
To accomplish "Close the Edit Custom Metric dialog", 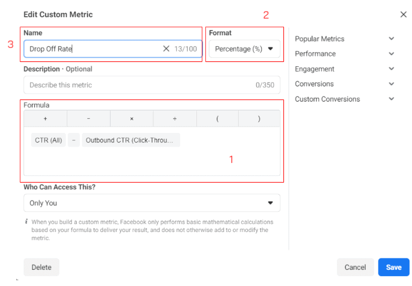I will click(403, 15).
